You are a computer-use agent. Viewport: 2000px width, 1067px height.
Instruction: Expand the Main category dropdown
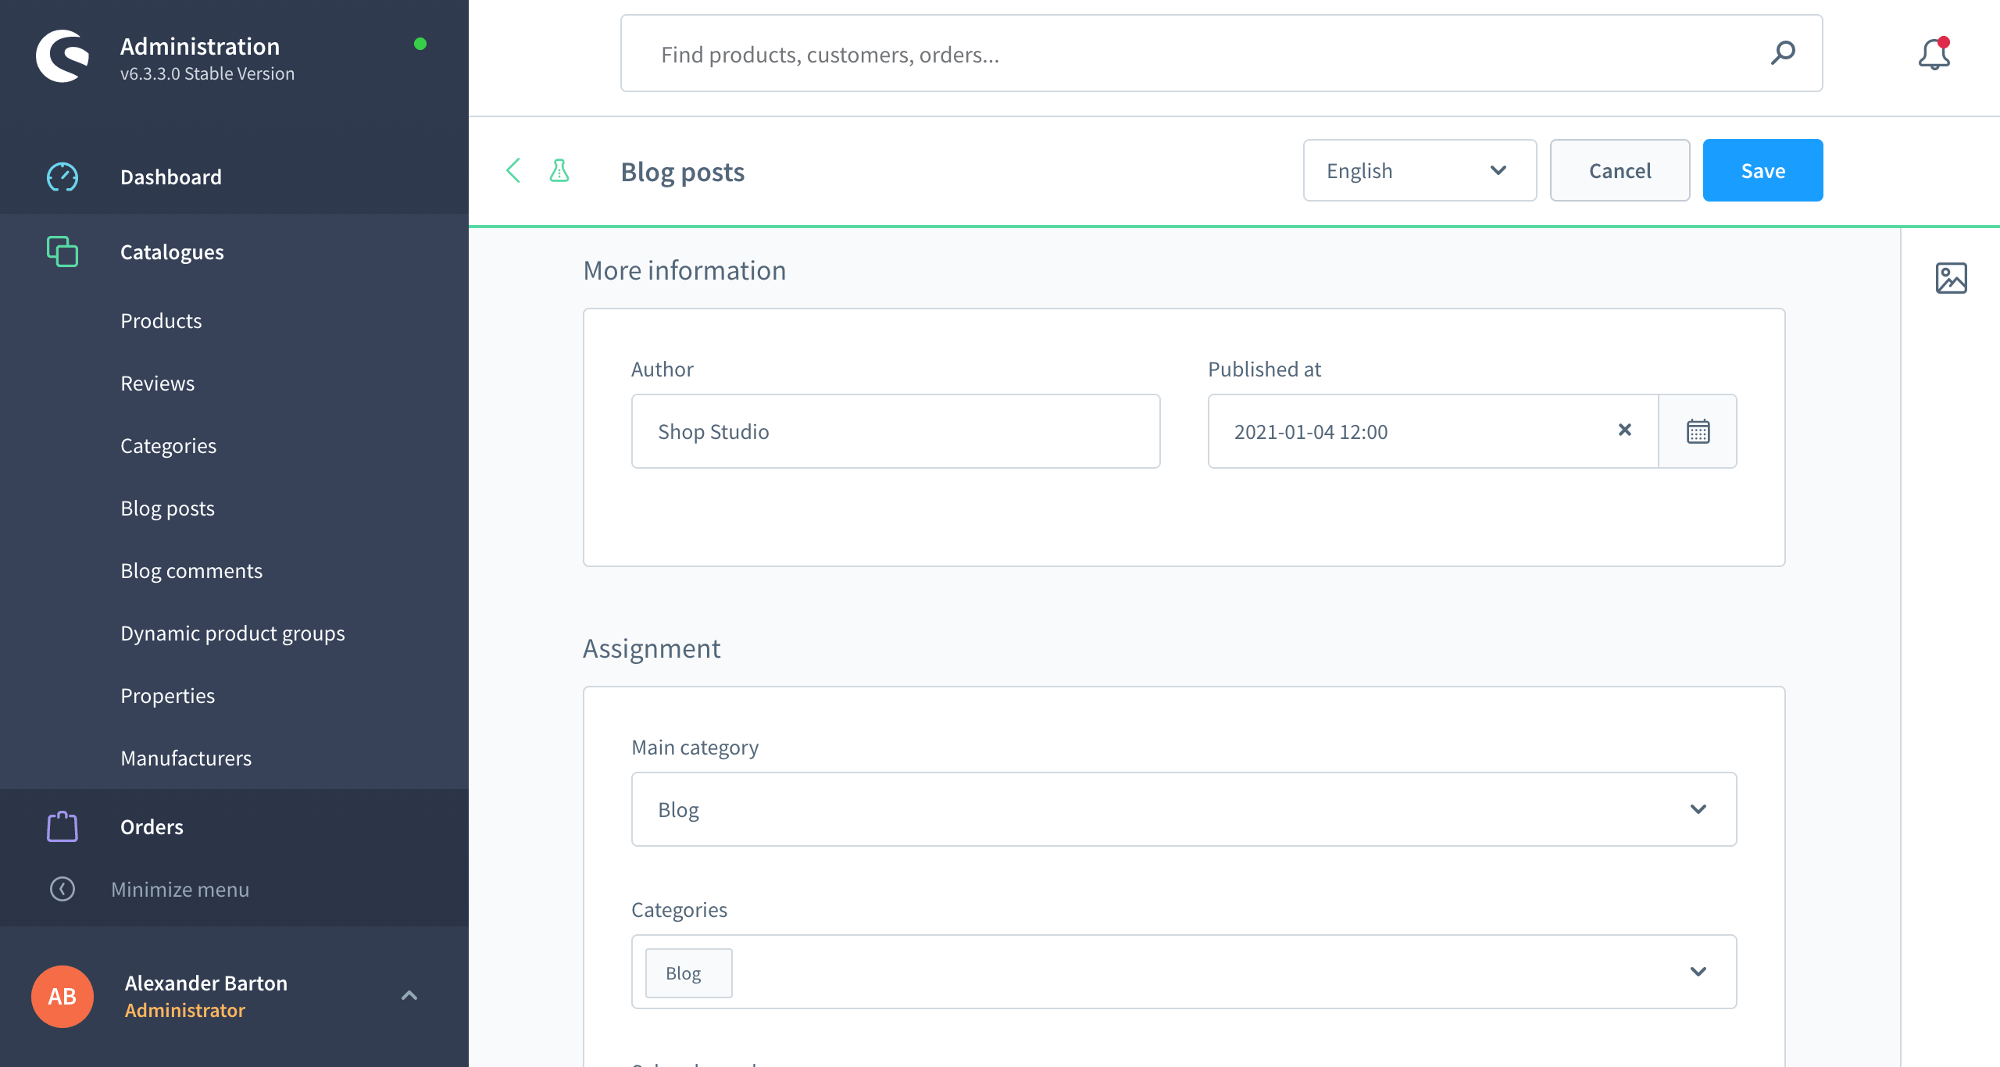pyautogui.click(x=1698, y=809)
